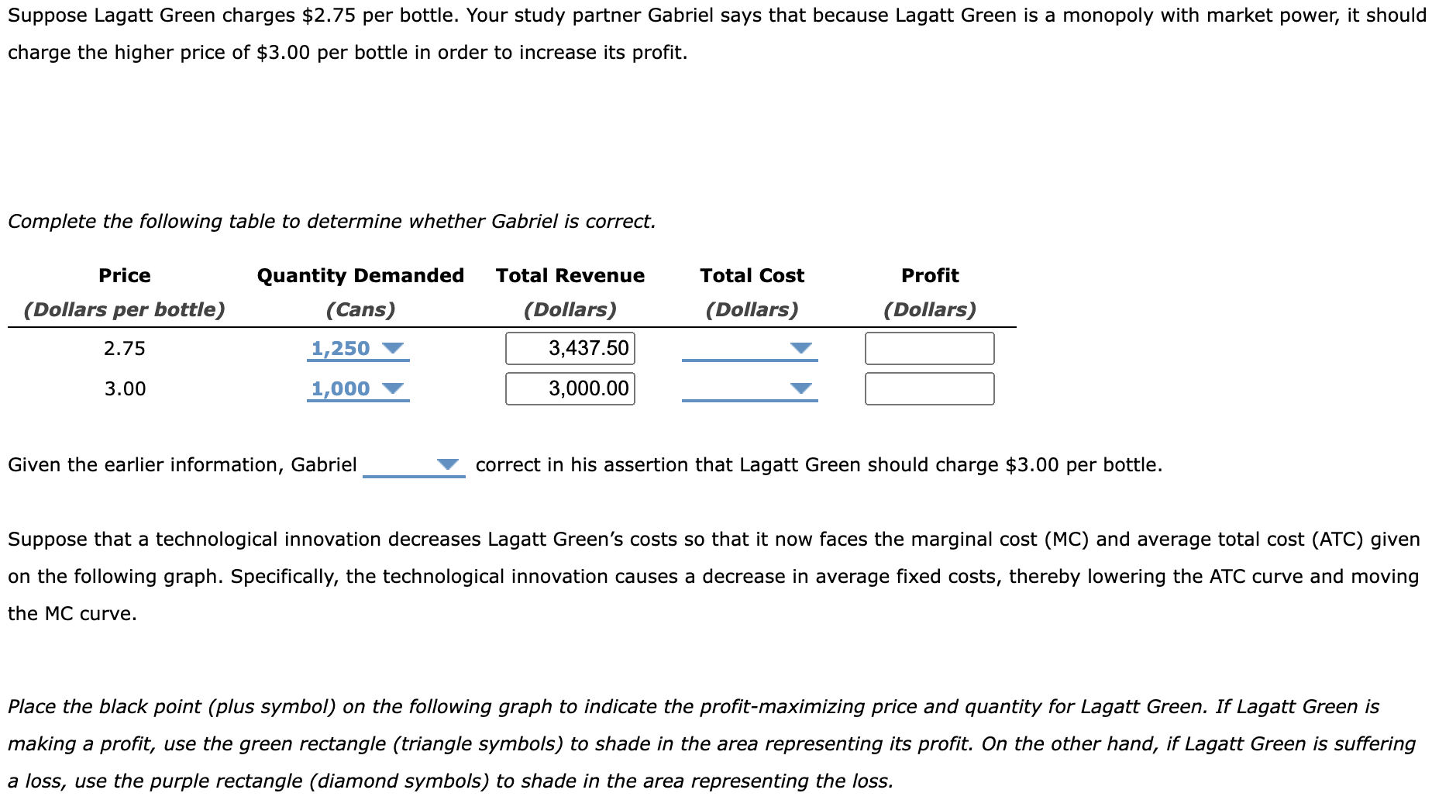Click the arrow in the Gabriel answer blank
The height and width of the screenshot is (800, 1432).
448,464
